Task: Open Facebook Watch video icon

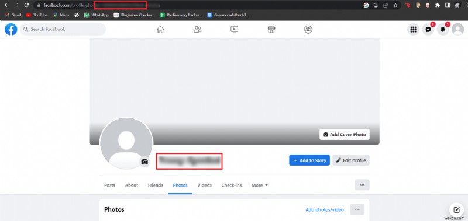Action: tap(235, 29)
